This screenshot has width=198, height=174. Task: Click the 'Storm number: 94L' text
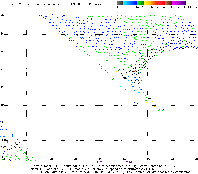[45, 166]
